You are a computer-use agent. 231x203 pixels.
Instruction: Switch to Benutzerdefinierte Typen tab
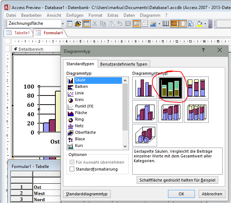[x=124, y=64]
